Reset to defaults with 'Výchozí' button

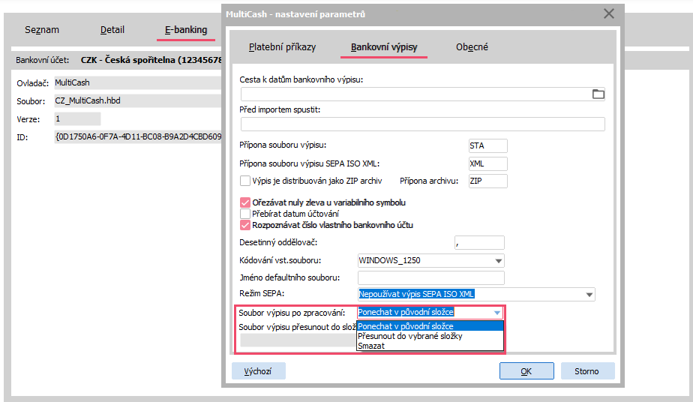[259, 371]
